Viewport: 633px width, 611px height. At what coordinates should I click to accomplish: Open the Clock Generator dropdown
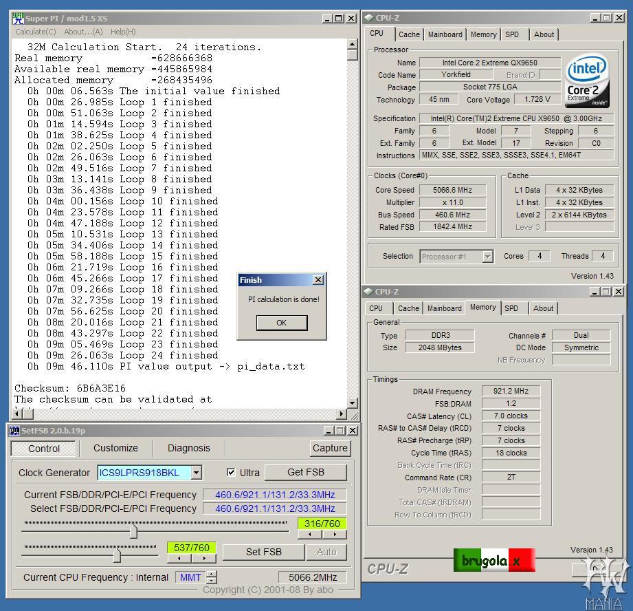point(196,473)
